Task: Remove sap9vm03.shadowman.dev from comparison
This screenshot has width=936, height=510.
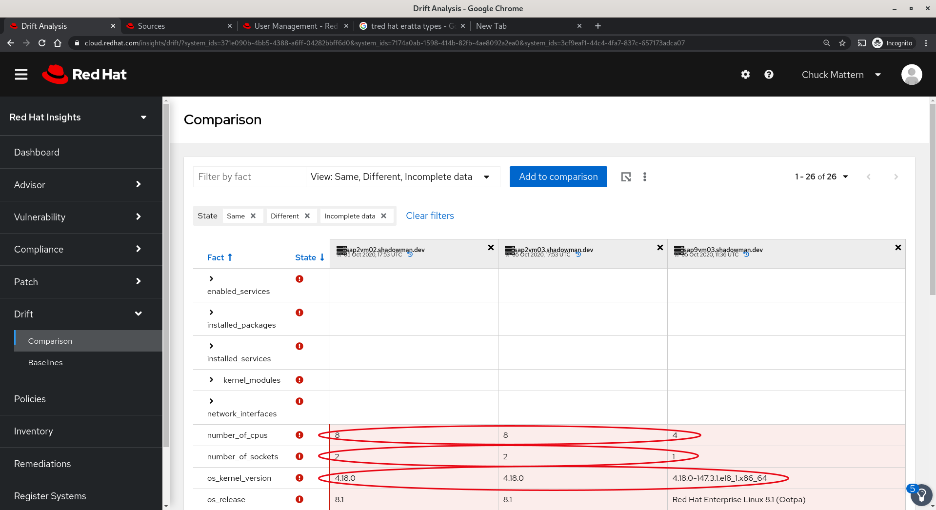Action: coord(898,248)
